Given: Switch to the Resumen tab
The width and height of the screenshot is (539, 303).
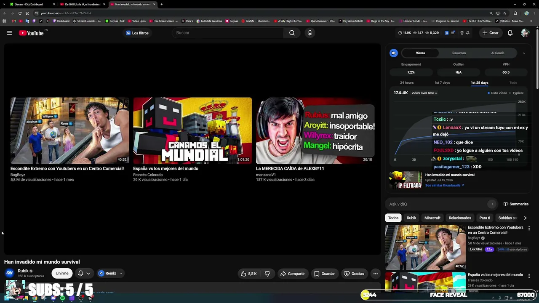Looking at the screenshot, I should 459,53.
